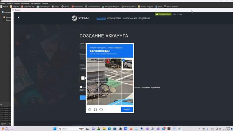Open the ИНФОРМАЦИЯ tab on Steam
Image resolution: width=233 pixels, height=131 pixels.
130,18
